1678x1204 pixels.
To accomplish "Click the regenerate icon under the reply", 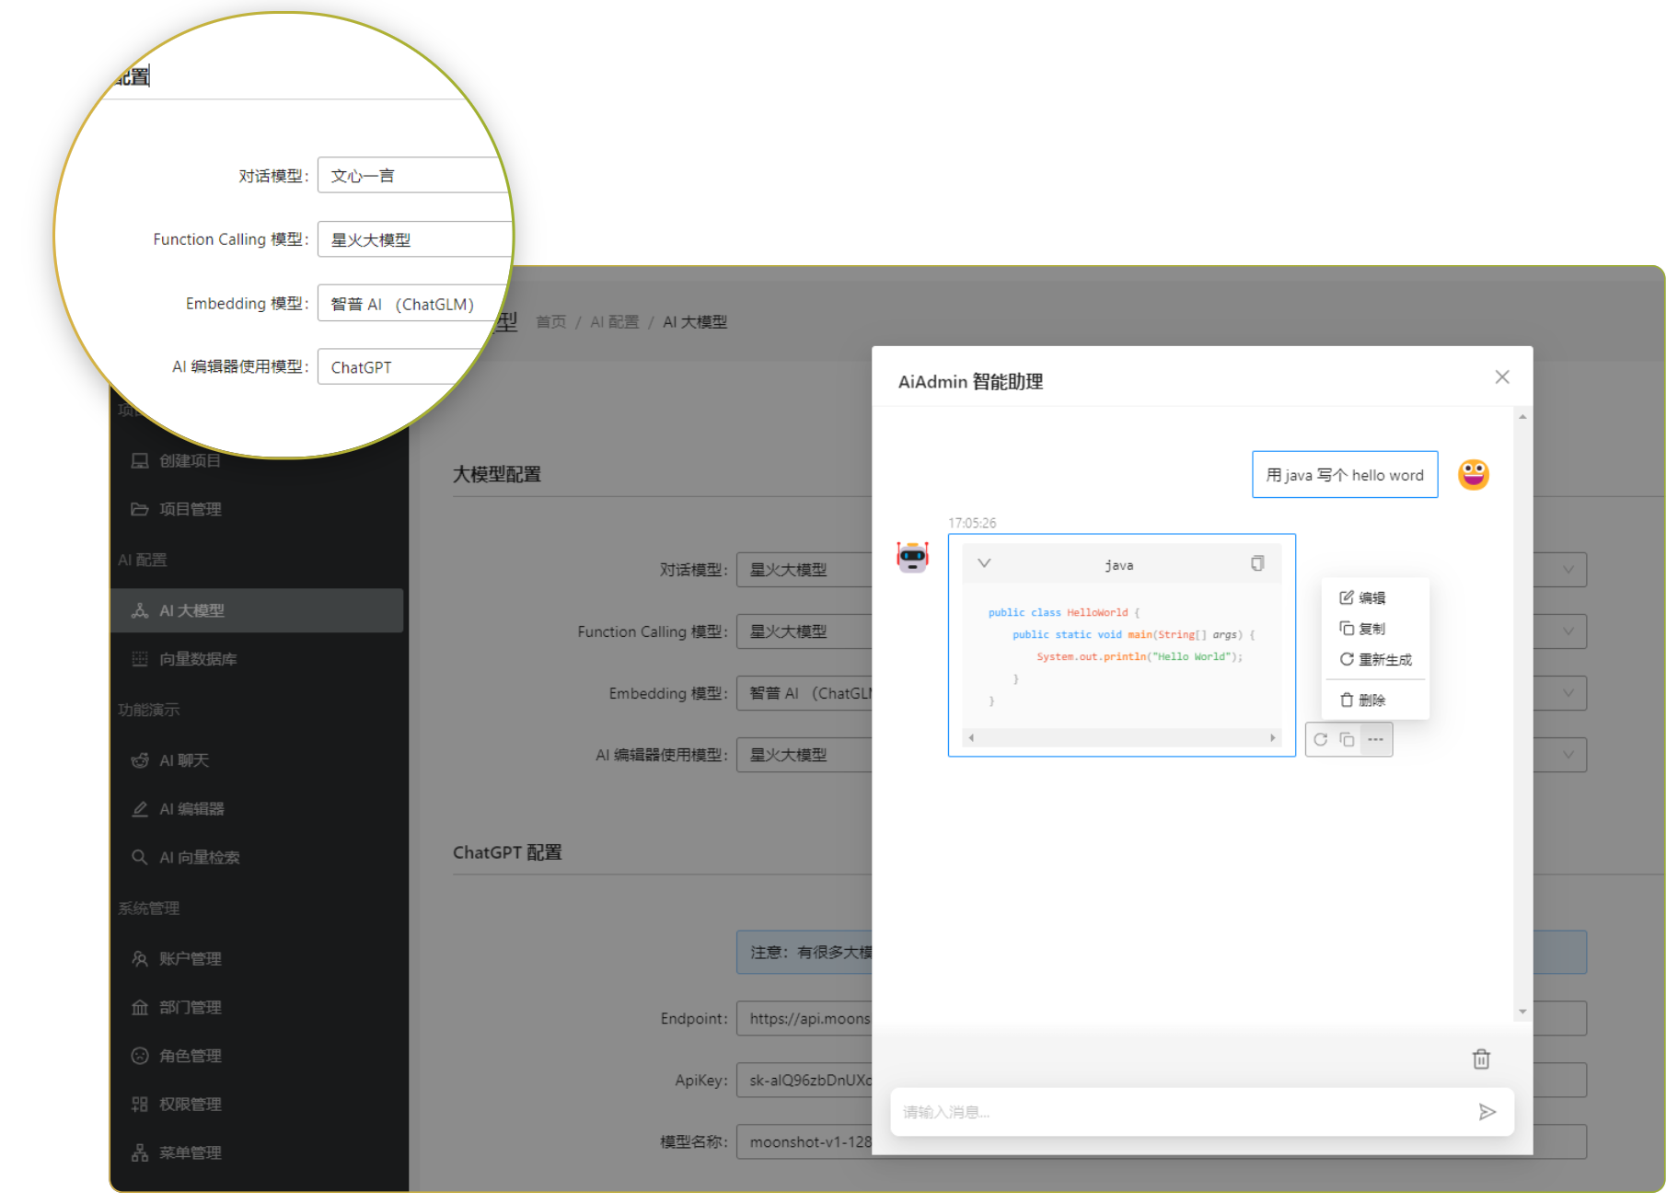I will click(1321, 739).
